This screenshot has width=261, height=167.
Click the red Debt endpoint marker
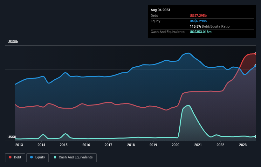coord(256,54)
